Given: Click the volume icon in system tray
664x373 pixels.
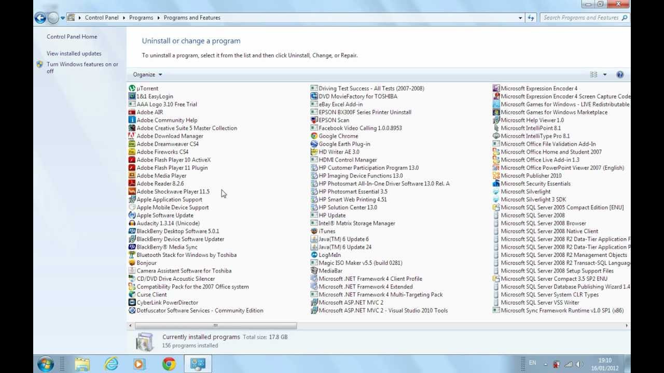Looking at the screenshot, I should (579, 364).
